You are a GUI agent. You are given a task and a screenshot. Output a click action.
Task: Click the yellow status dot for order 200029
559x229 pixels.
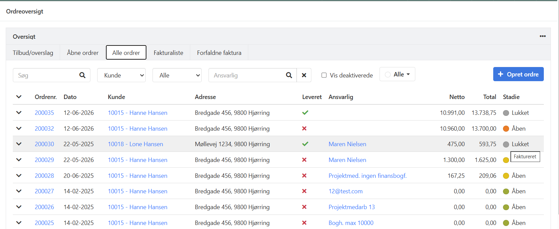(x=506, y=160)
